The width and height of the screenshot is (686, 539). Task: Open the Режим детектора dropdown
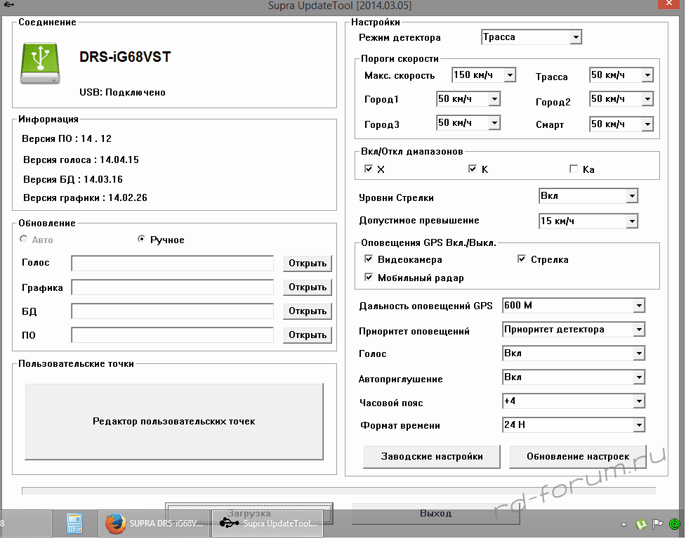click(532, 37)
